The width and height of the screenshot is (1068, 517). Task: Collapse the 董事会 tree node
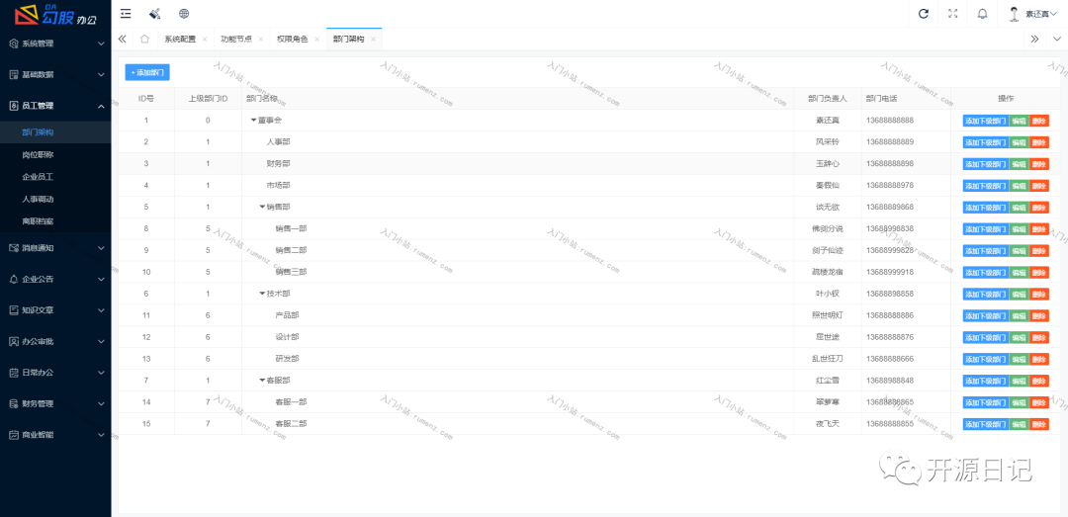[253, 121]
